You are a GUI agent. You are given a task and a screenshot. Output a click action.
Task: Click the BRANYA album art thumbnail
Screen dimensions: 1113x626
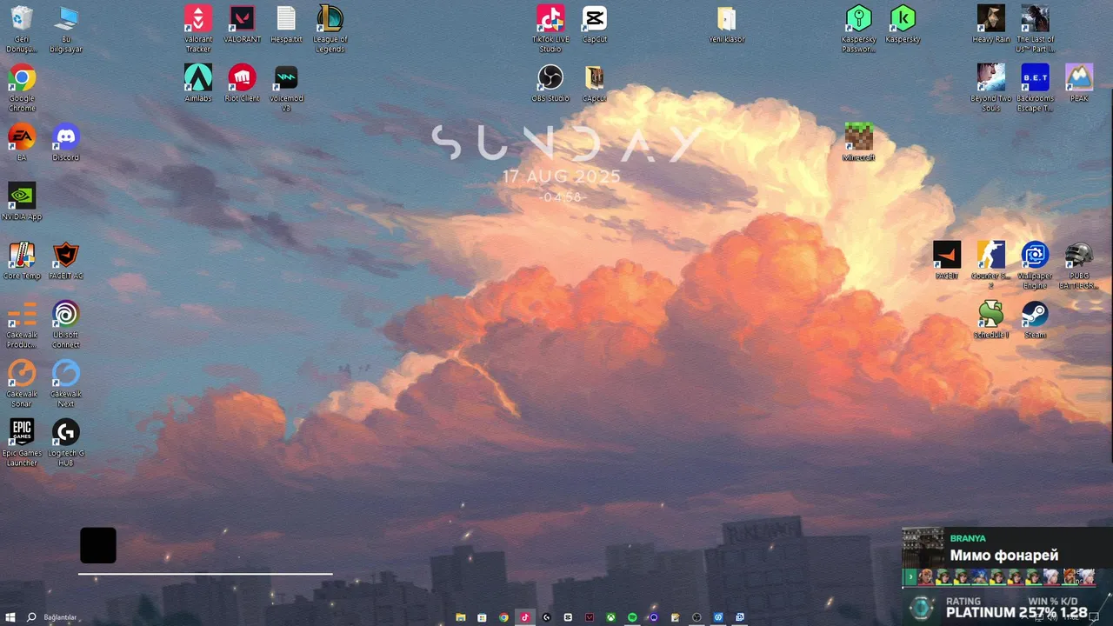coord(923,548)
